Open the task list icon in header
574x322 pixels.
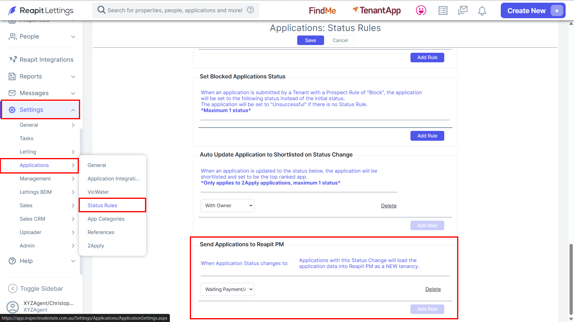[443, 11]
